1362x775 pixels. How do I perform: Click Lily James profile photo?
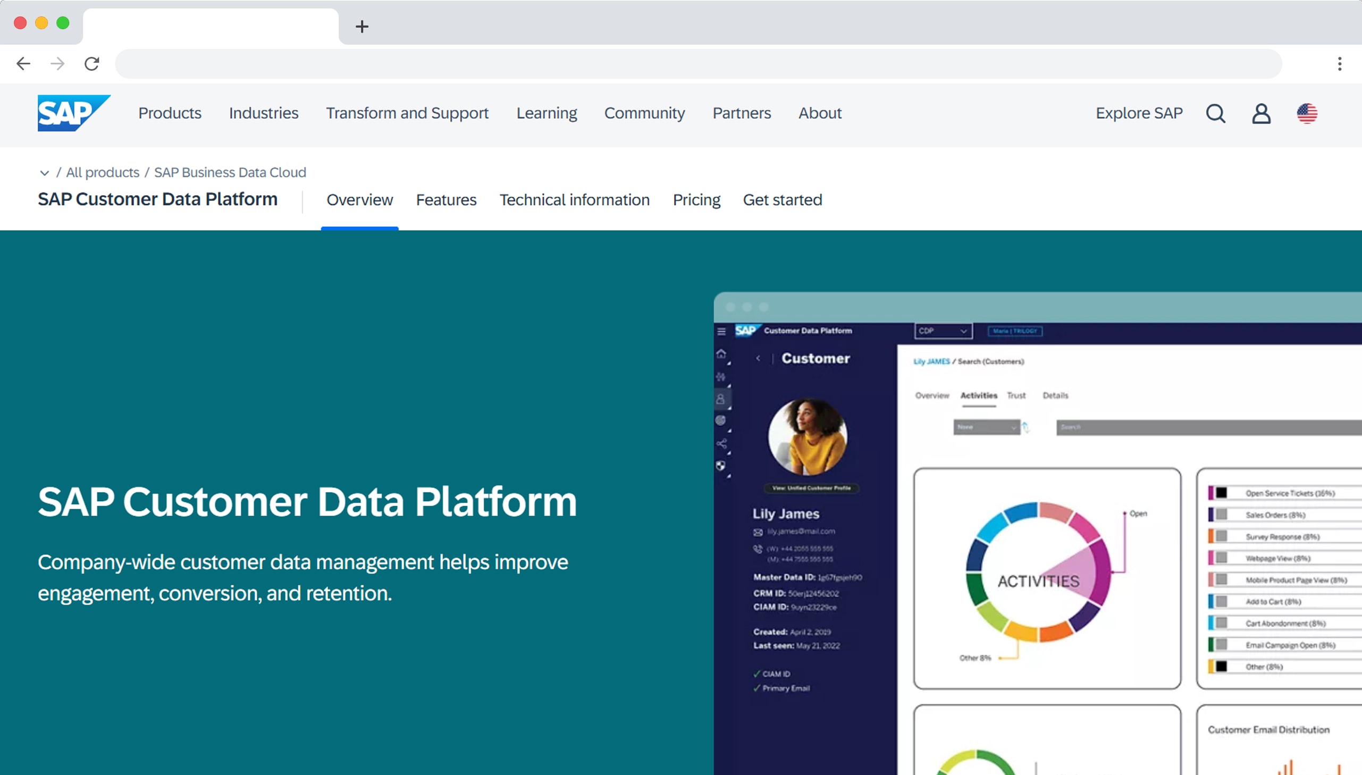[x=807, y=436]
